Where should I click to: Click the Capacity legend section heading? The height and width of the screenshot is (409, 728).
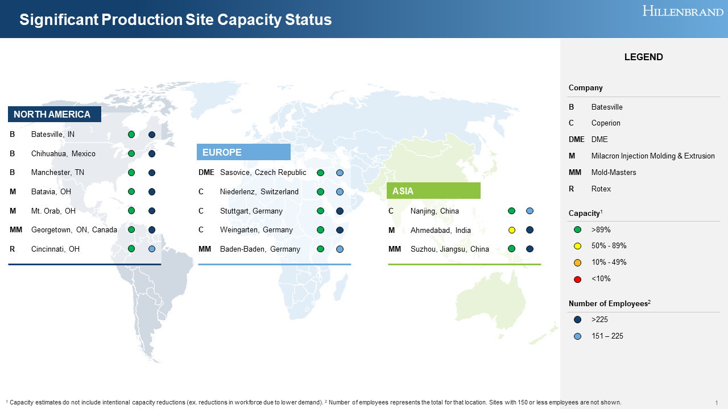(x=586, y=213)
